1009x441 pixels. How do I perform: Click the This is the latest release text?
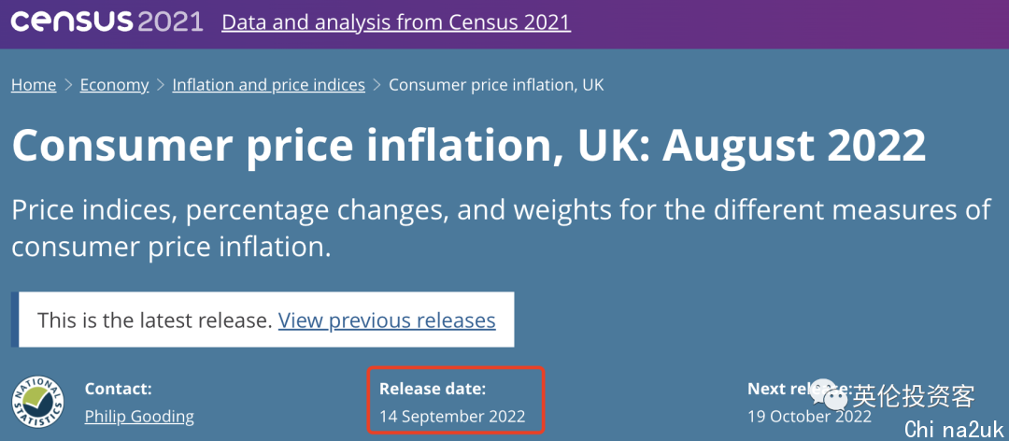[154, 320]
